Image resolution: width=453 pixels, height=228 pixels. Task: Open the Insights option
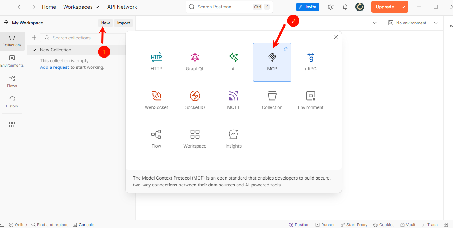(x=234, y=139)
